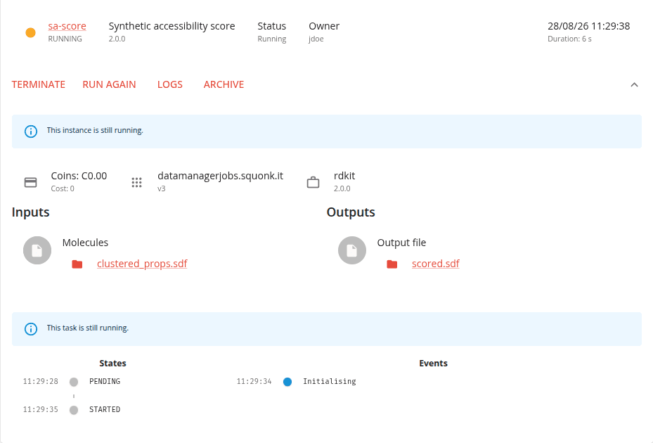Open the scored.sdf output file link

[436, 264]
